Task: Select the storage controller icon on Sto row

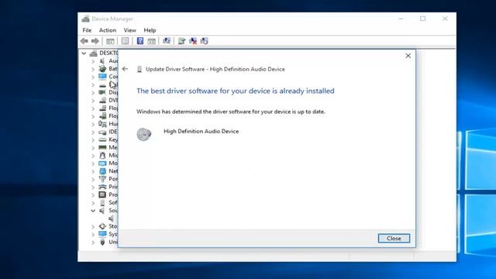Action: (102, 226)
